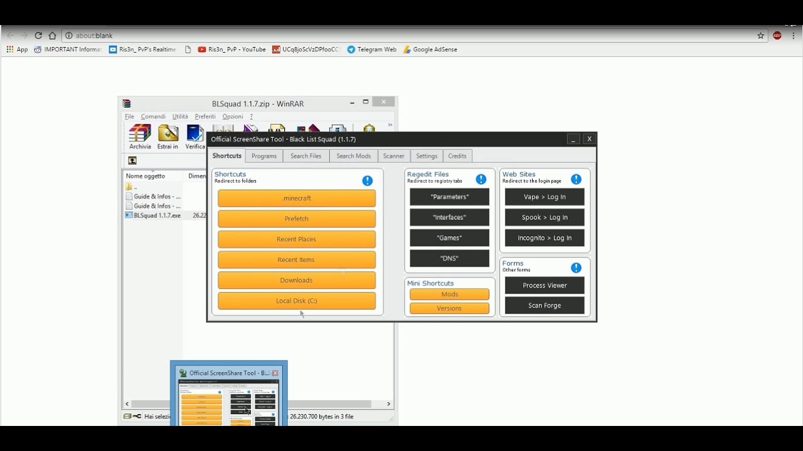Image resolution: width=803 pixels, height=451 pixels.
Task: Open Opzioni menu in WinRAR
Action: (x=233, y=117)
